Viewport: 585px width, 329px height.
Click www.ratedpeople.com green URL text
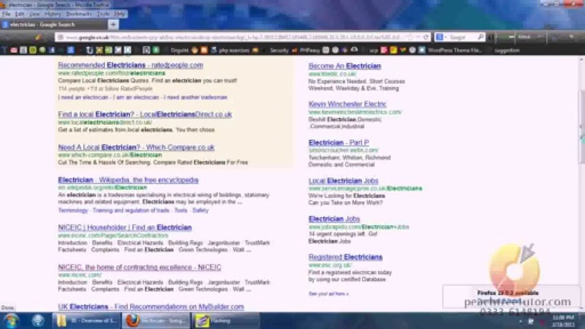coord(112,73)
